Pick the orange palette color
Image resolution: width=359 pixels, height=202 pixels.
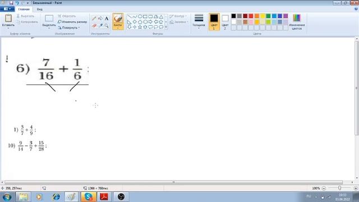click(257, 16)
